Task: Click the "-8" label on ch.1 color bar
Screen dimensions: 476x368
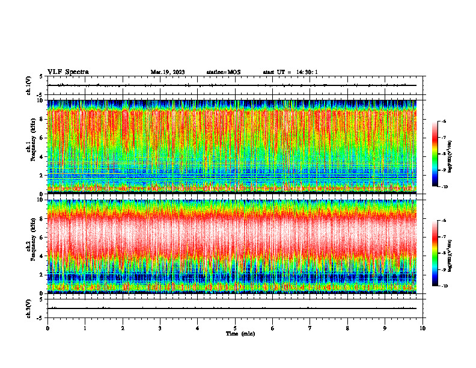Action: pyautogui.click(x=444, y=154)
